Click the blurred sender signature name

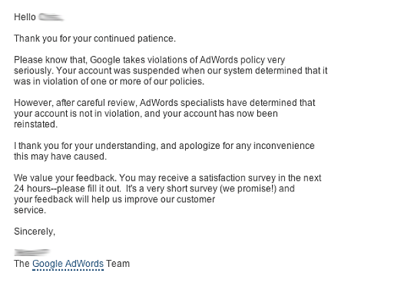(x=32, y=253)
